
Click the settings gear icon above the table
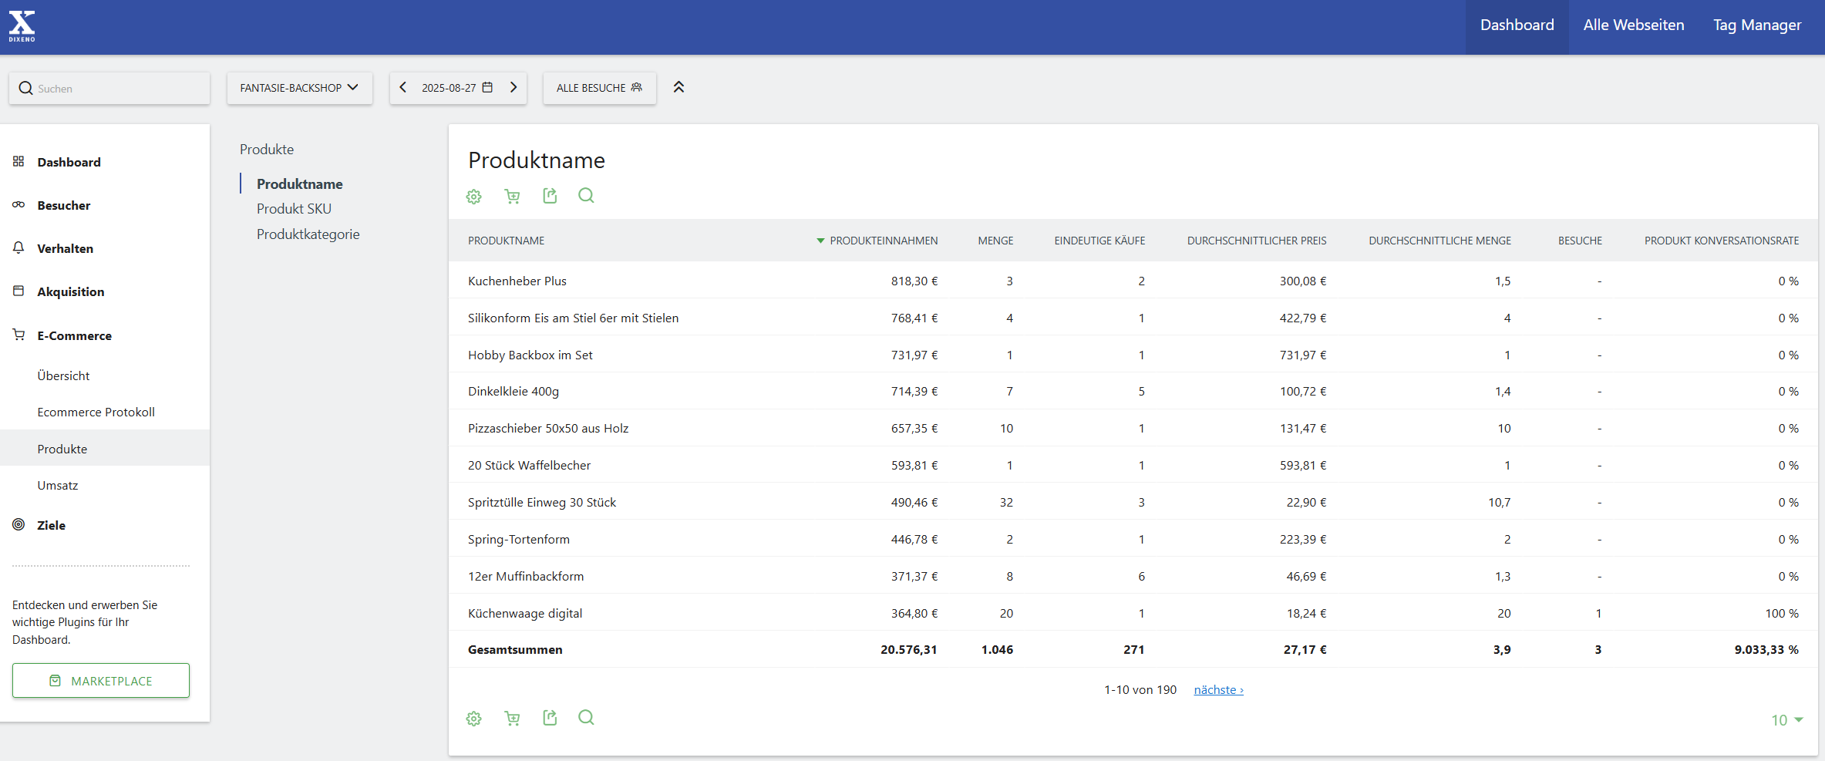[473, 197]
